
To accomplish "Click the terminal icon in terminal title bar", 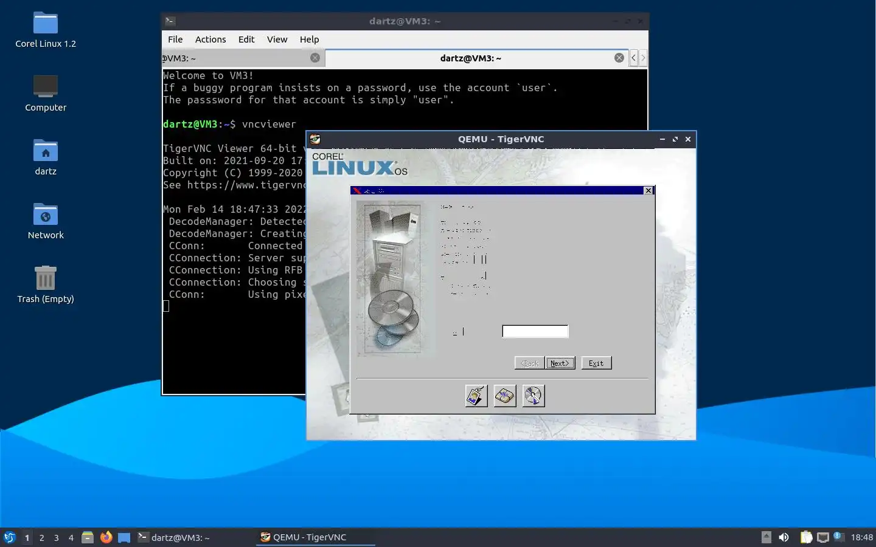I will (x=170, y=21).
